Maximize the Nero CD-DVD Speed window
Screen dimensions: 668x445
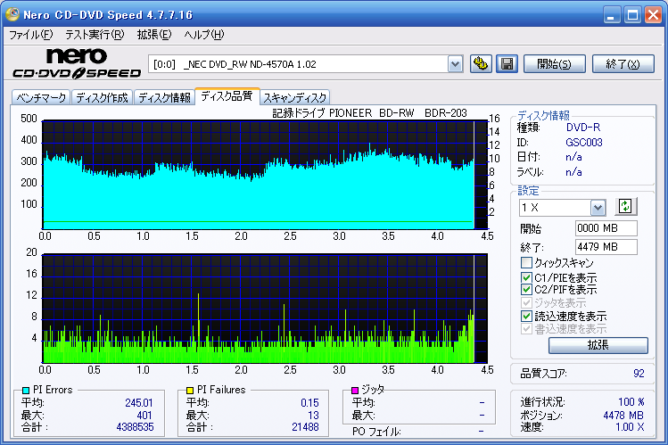click(x=632, y=15)
